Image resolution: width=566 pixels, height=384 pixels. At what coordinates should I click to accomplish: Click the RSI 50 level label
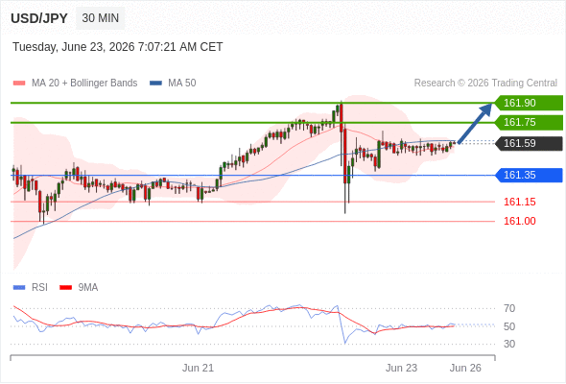[509, 326]
